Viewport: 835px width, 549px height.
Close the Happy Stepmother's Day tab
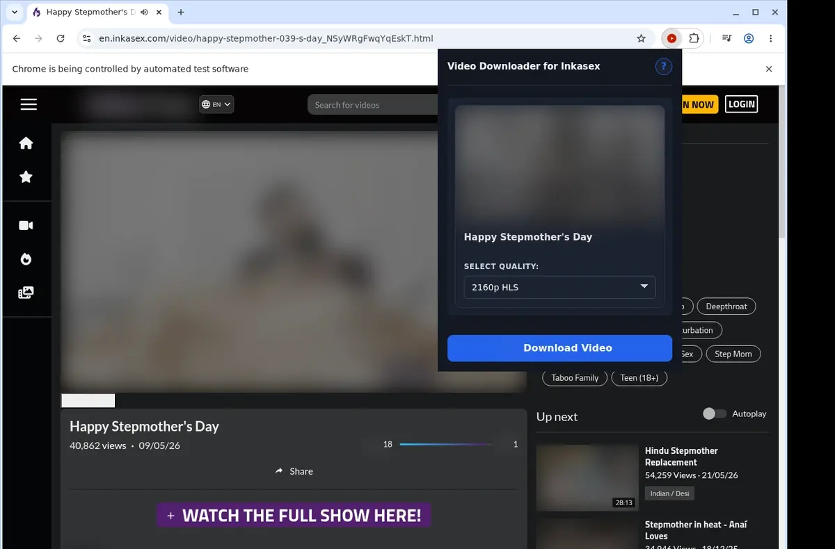(x=159, y=13)
